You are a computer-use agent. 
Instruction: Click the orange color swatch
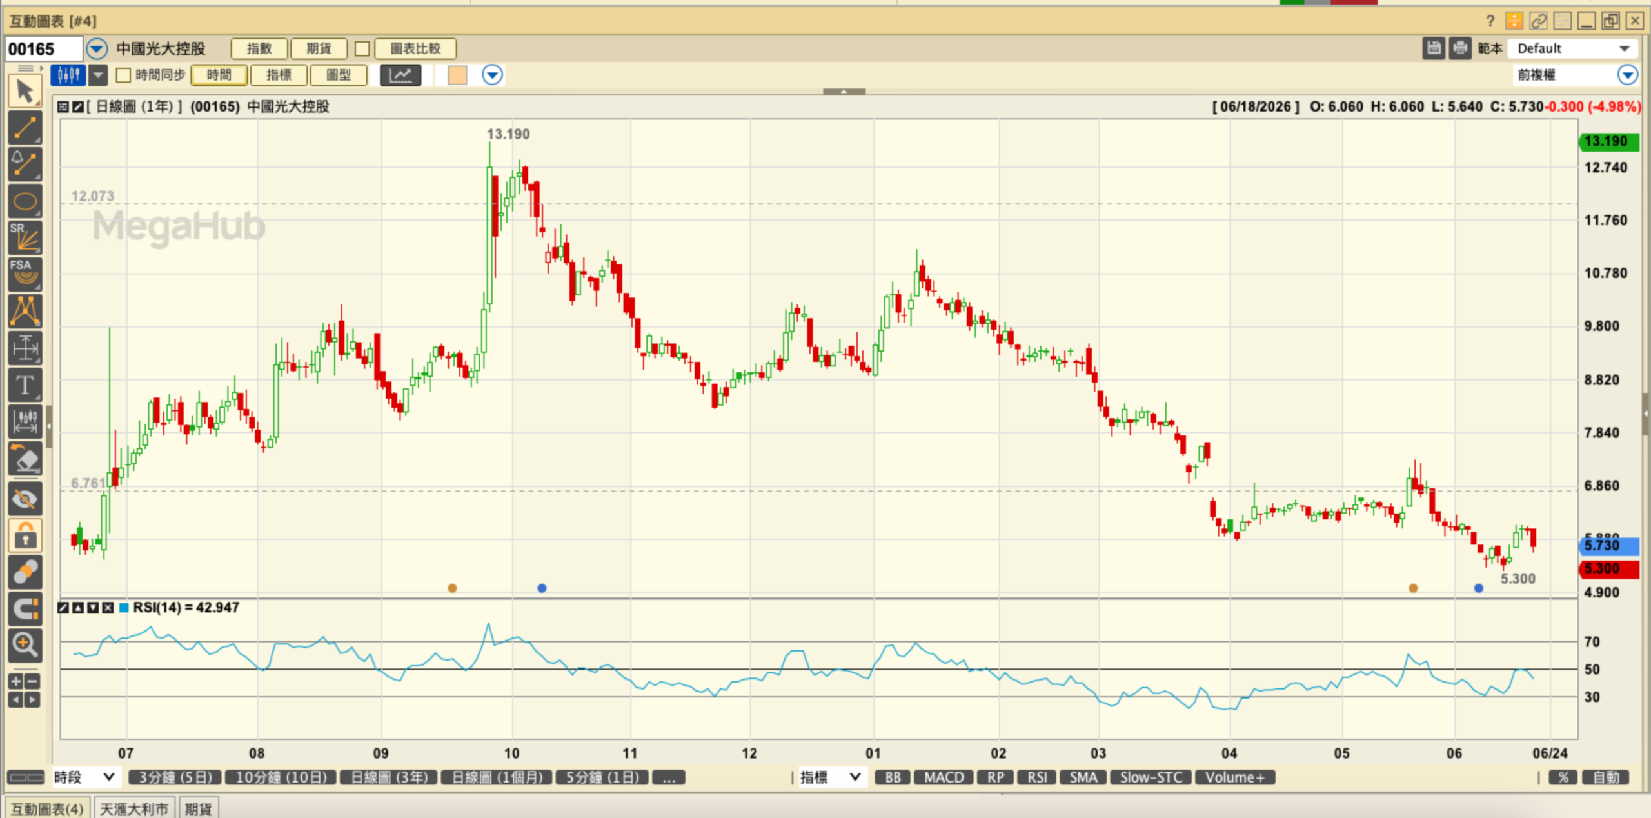[x=457, y=75]
